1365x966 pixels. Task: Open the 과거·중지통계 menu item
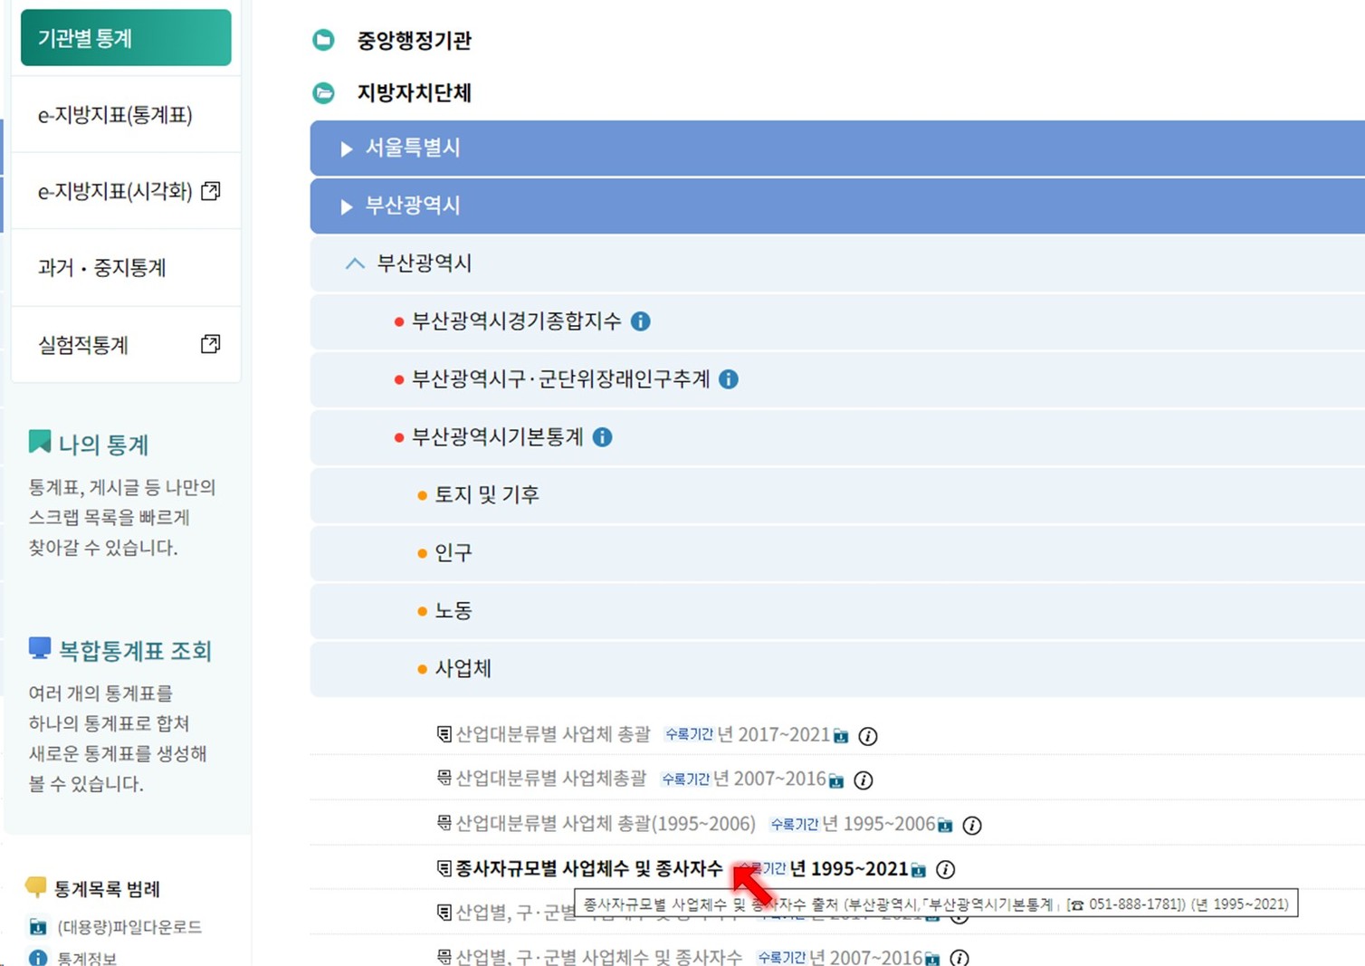pos(126,268)
